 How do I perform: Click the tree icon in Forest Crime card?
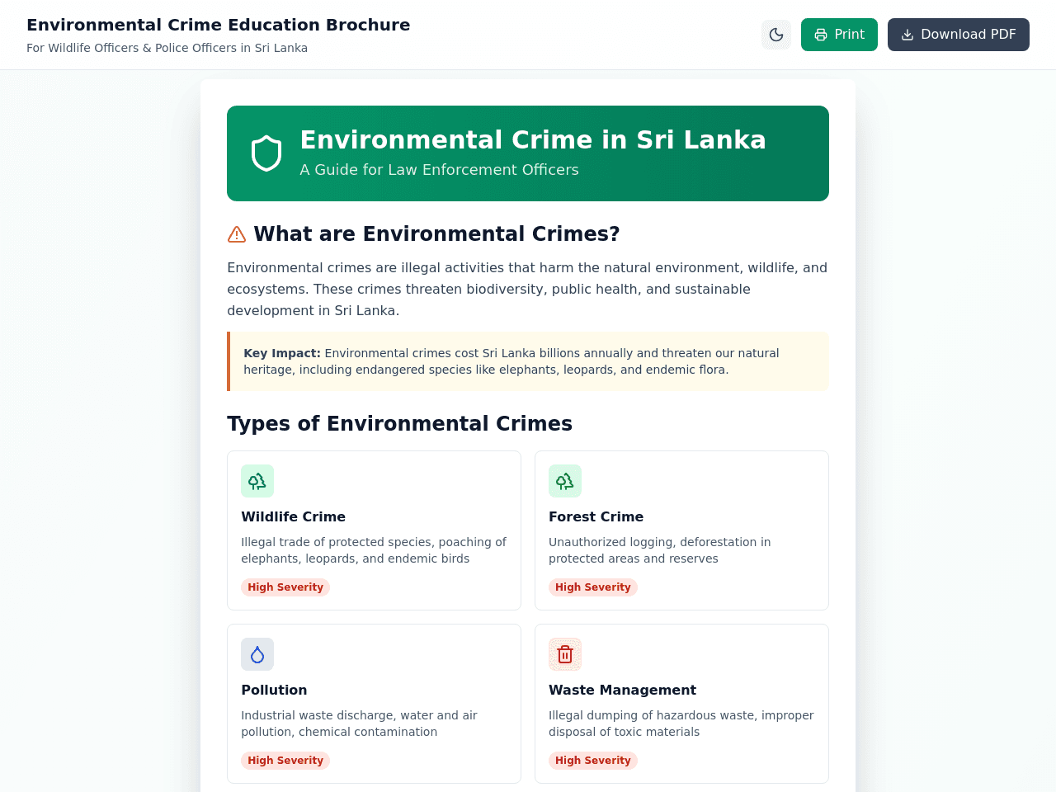point(565,481)
